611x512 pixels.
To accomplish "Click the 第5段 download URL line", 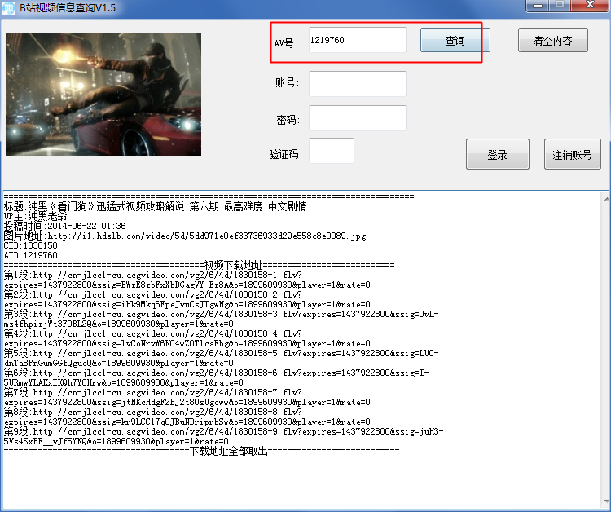I will (x=221, y=358).
